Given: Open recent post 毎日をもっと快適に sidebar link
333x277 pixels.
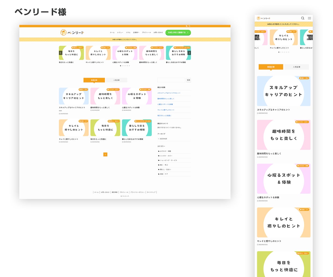Looking at the screenshot, I should pos(164,115).
